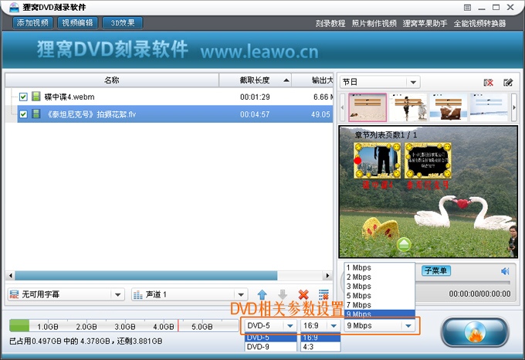Click the video file icon of 碟中谍4.webm
This screenshot has width=525, height=360.
[x=36, y=97]
